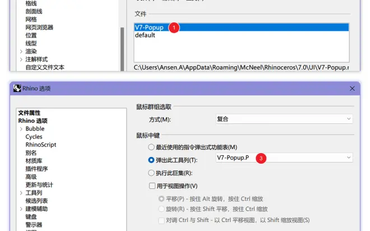Viewport: 370px width, 231px height.
Task: Select 执行此巨集 radio option
Action: pos(151,173)
